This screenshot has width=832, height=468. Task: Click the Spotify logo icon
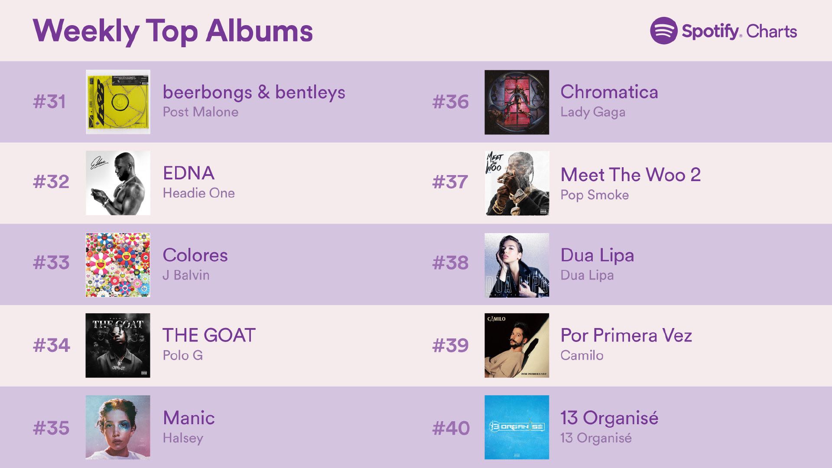click(663, 31)
